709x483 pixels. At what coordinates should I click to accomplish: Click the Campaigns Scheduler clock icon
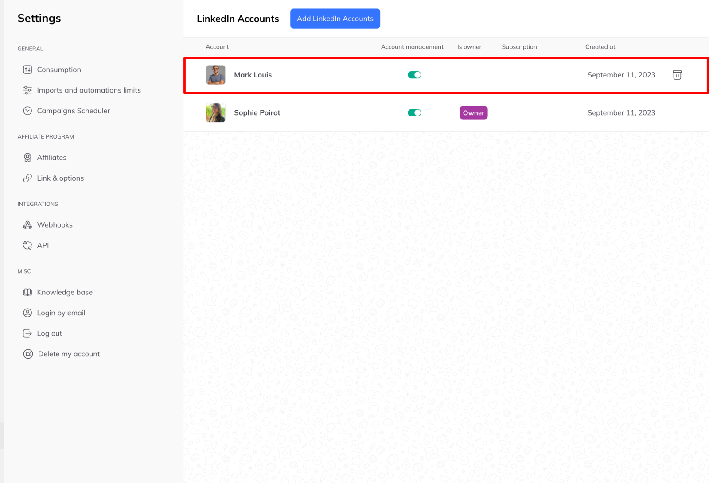[x=27, y=111]
